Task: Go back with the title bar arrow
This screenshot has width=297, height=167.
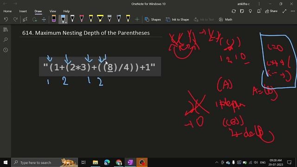Action: pyautogui.click(x=5, y=4)
